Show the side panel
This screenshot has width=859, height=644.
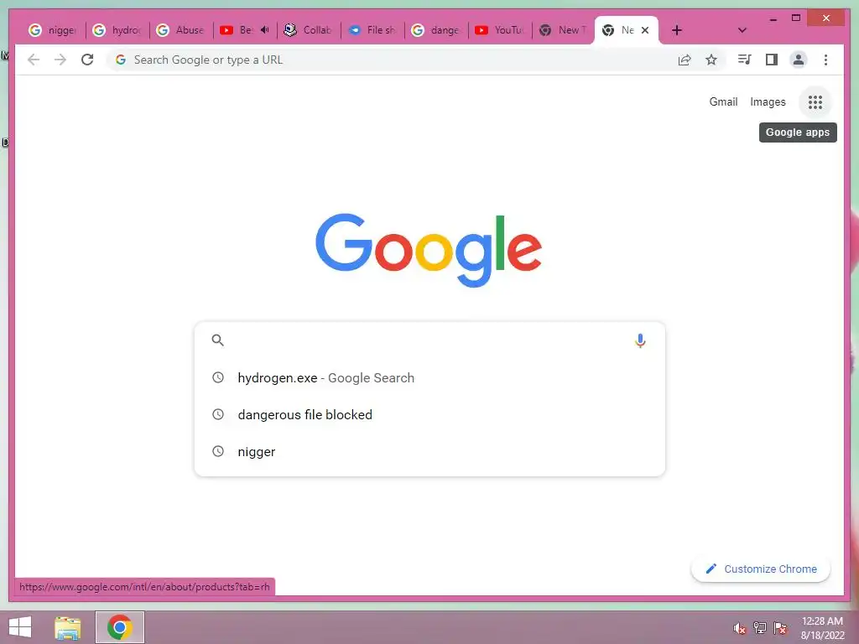[x=772, y=60]
